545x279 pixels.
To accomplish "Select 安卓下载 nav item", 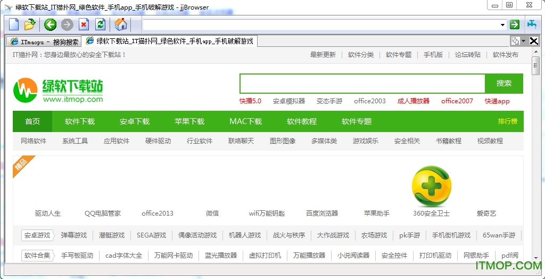I will point(135,121).
